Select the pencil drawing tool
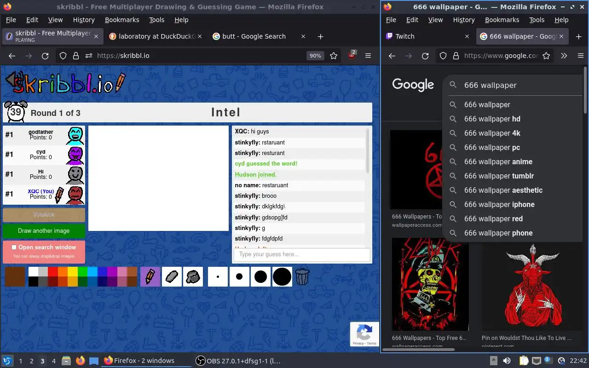This screenshot has width=589, height=368. pyautogui.click(x=150, y=277)
